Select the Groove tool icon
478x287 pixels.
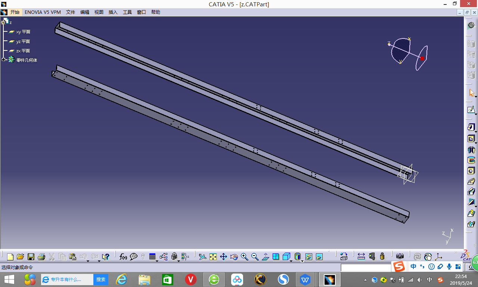coord(471,160)
